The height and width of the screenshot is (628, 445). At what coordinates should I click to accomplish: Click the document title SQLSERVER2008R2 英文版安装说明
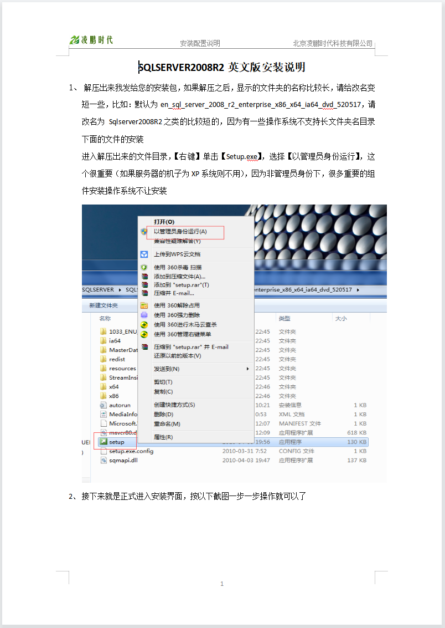[x=222, y=67]
